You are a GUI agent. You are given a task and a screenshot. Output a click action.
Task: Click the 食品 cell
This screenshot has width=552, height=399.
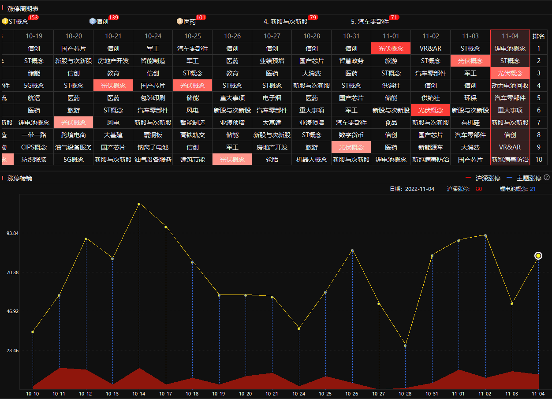(x=391, y=123)
